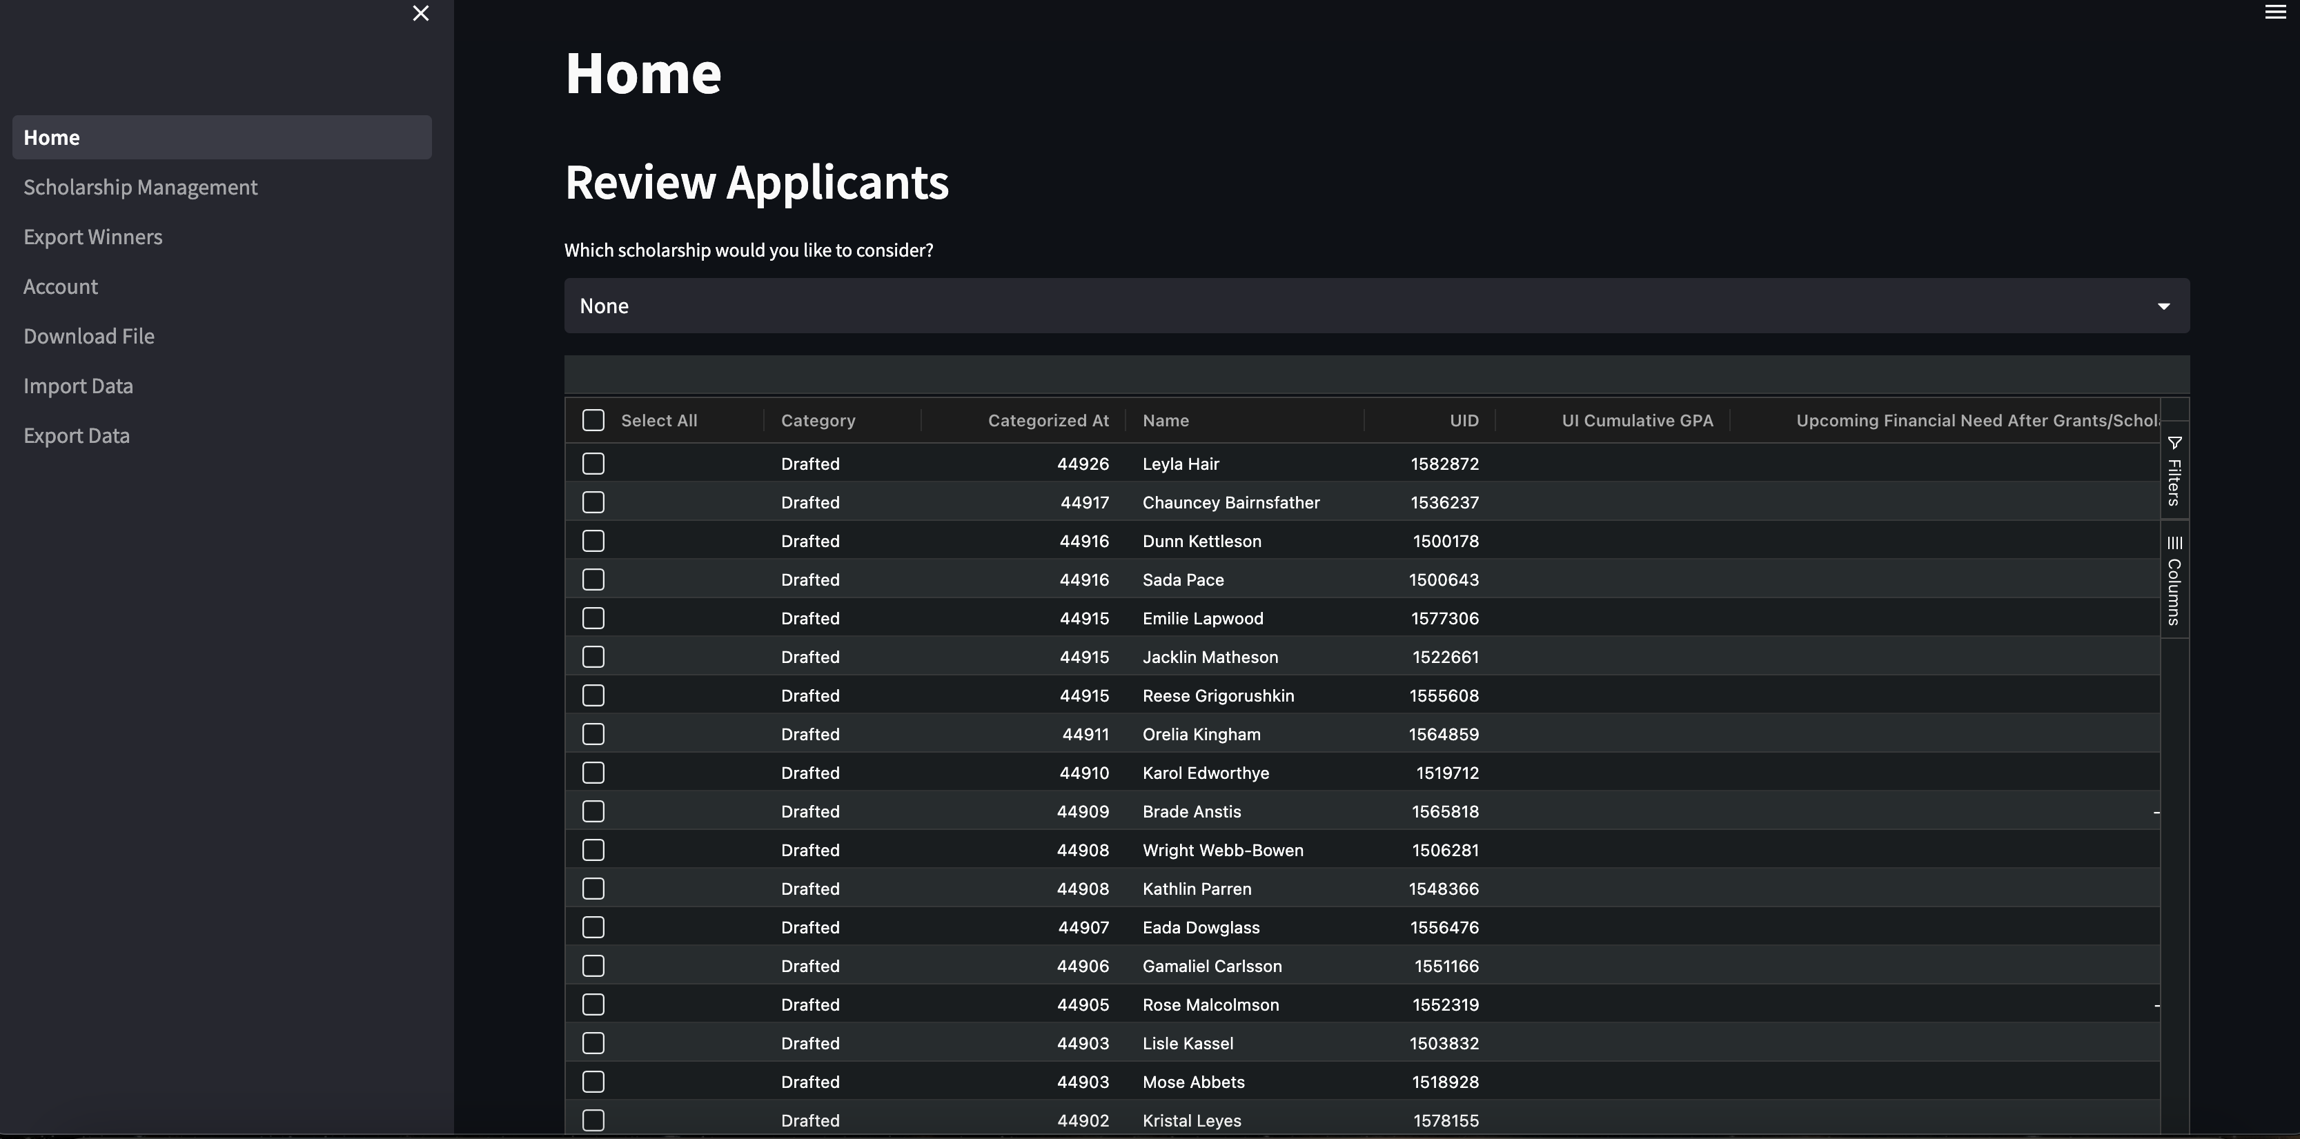Image resolution: width=2300 pixels, height=1139 pixels.
Task: Check Lisle Kassel's checkbox
Action: pos(593,1044)
